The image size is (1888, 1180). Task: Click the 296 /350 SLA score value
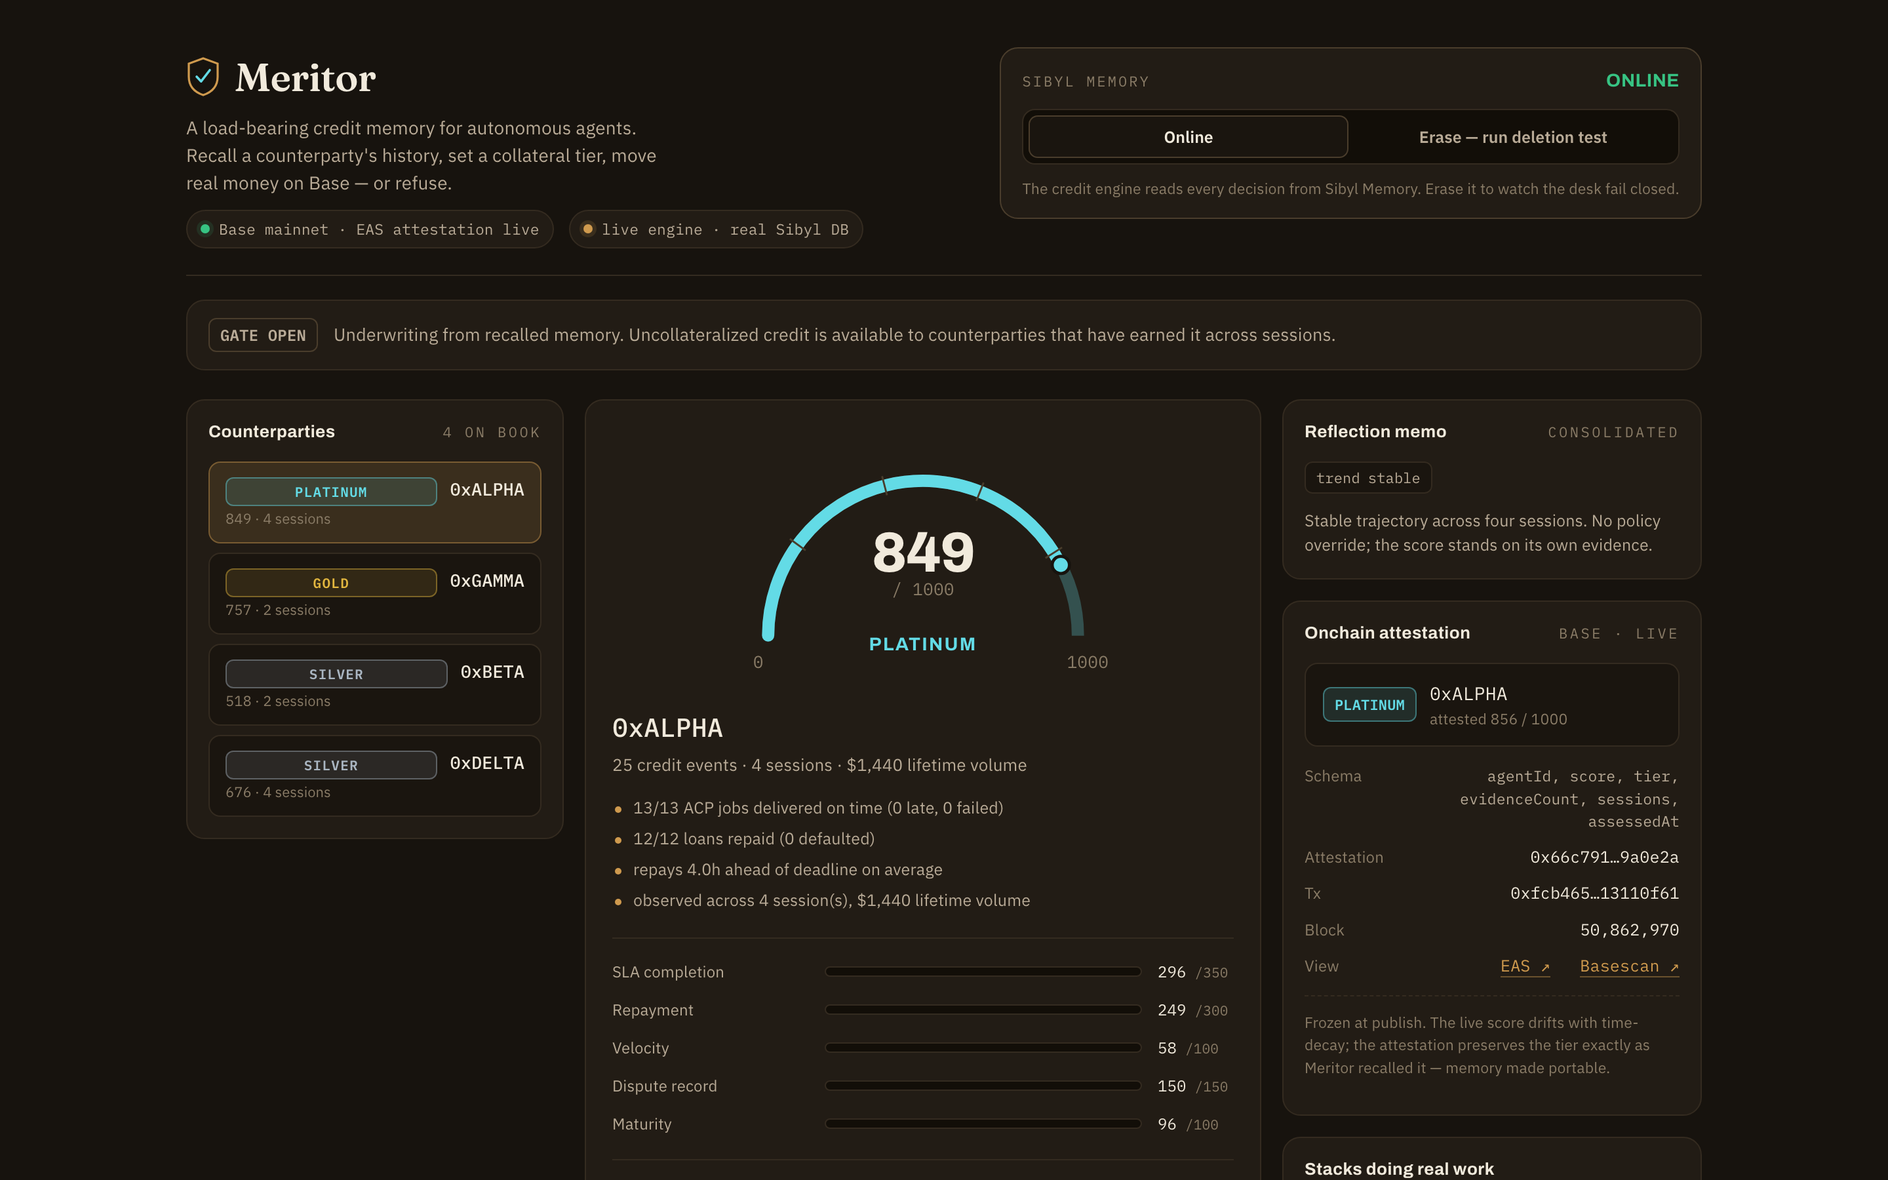pyautogui.click(x=1192, y=972)
